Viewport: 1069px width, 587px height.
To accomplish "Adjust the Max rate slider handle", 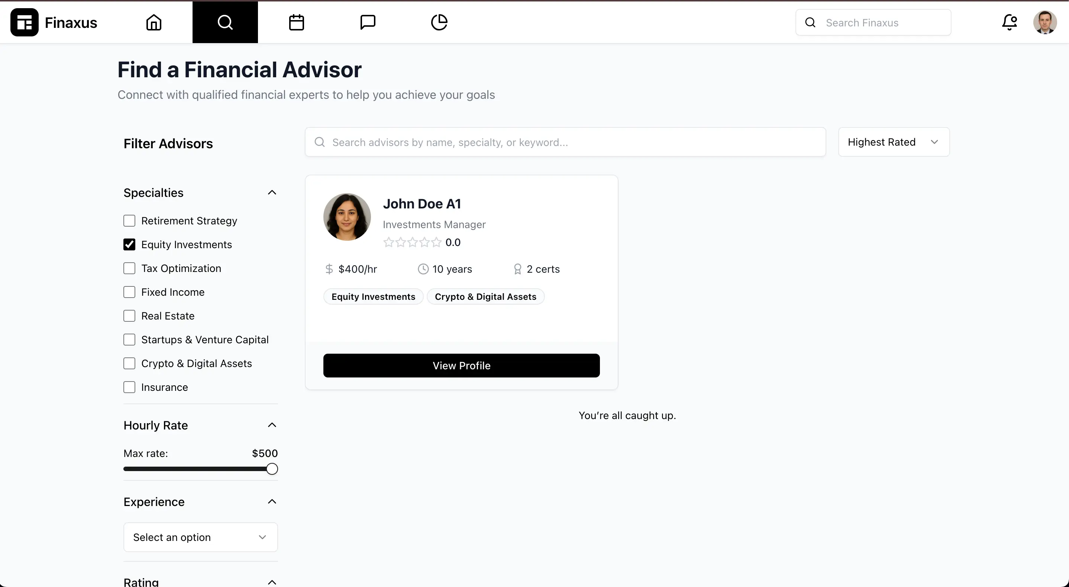I will 272,468.
